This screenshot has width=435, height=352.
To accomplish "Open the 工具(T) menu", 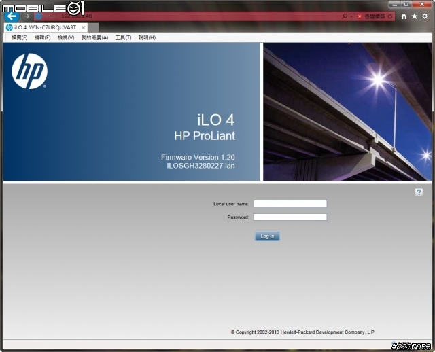I will click(x=123, y=38).
